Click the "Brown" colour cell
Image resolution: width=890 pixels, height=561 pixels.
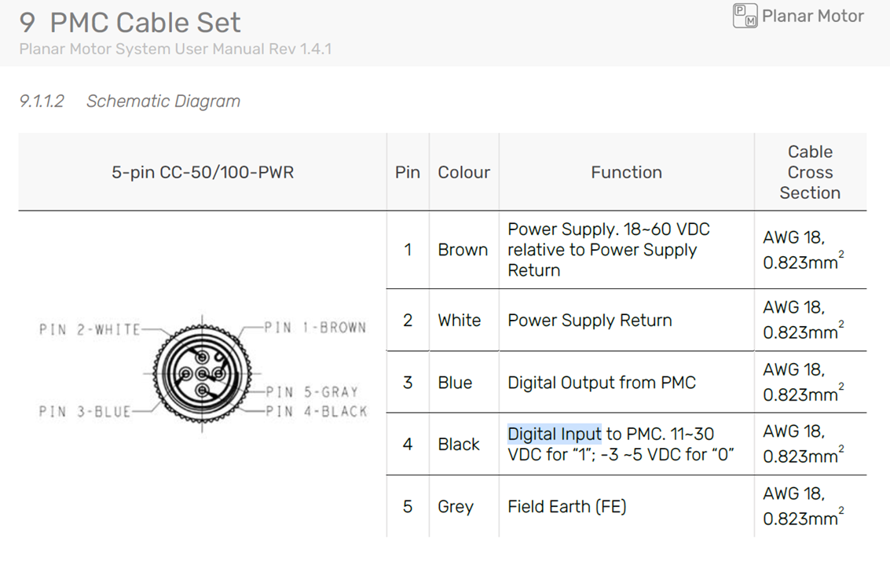point(463,250)
